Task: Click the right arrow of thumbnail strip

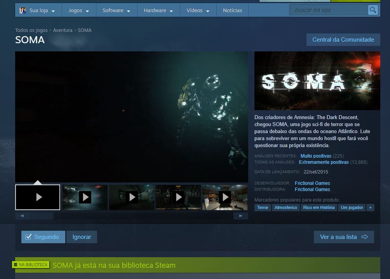Action: tap(240, 216)
